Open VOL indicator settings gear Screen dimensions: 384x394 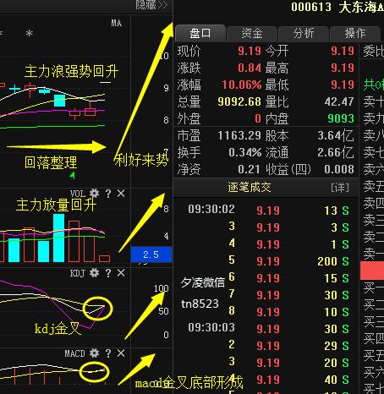[94, 194]
